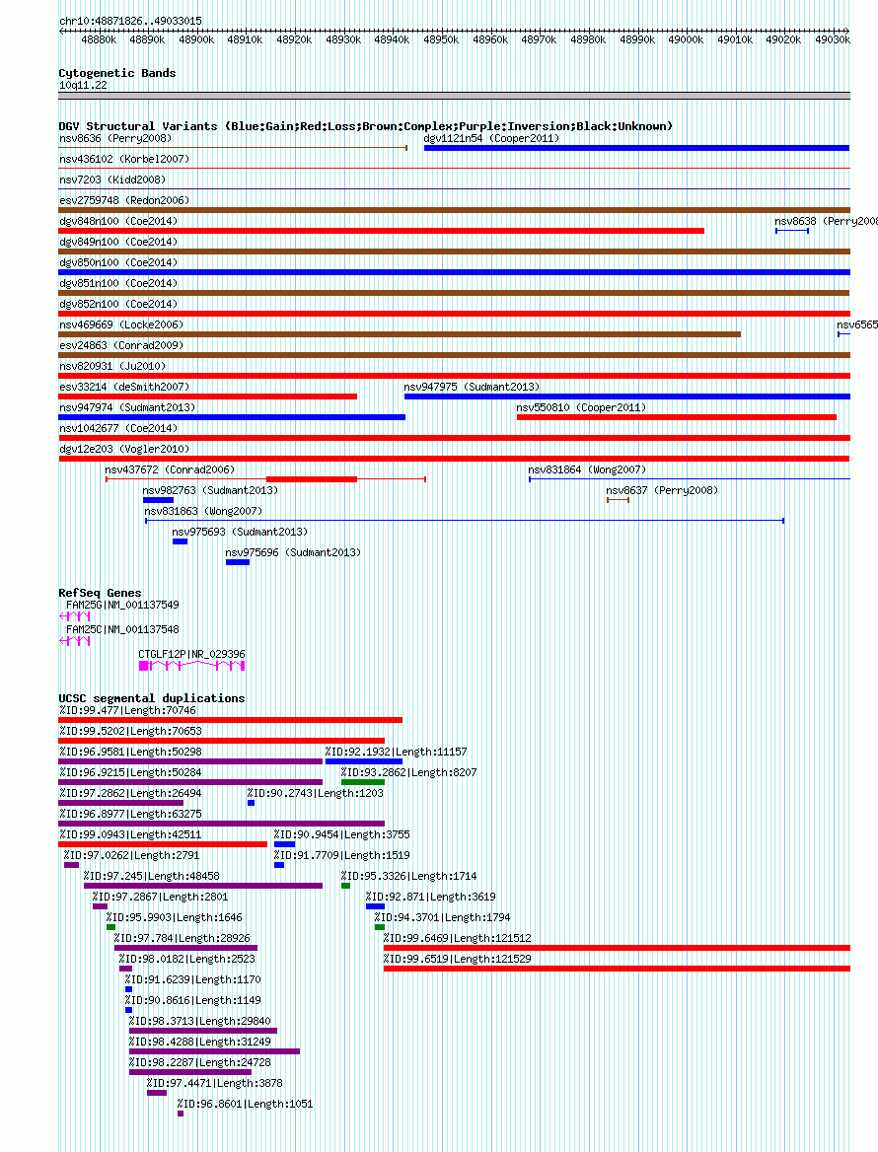This screenshot has height=1152, width=878.
Task: Open duplication %ID:96.9581 Length:50298
Action: [191, 761]
